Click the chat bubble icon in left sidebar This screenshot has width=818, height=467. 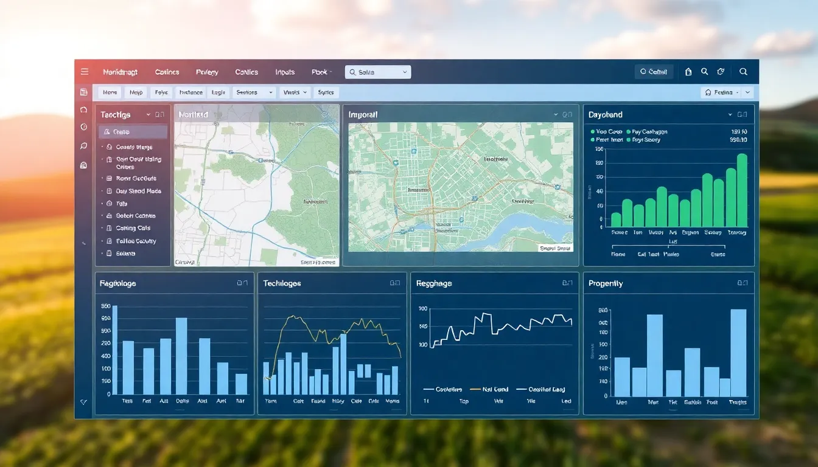click(84, 146)
